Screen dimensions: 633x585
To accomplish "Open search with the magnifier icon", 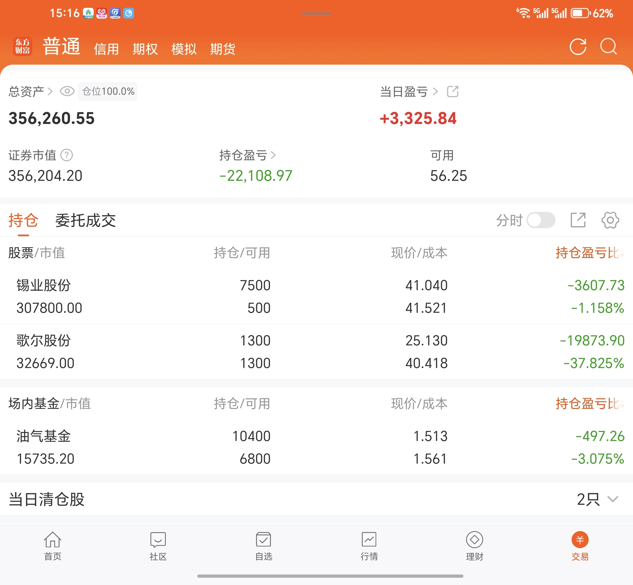I will point(608,47).
